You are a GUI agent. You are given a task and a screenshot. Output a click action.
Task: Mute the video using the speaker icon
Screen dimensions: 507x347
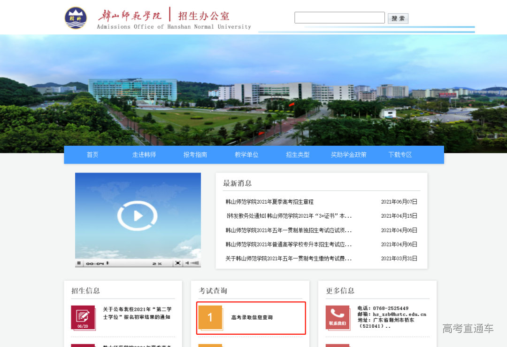[187, 263]
